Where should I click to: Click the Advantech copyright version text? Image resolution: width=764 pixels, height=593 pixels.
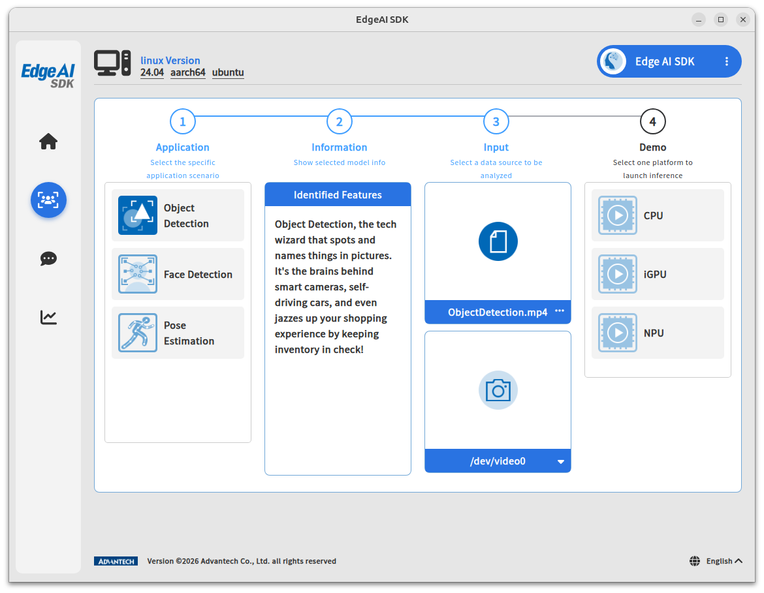(x=242, y=561)
